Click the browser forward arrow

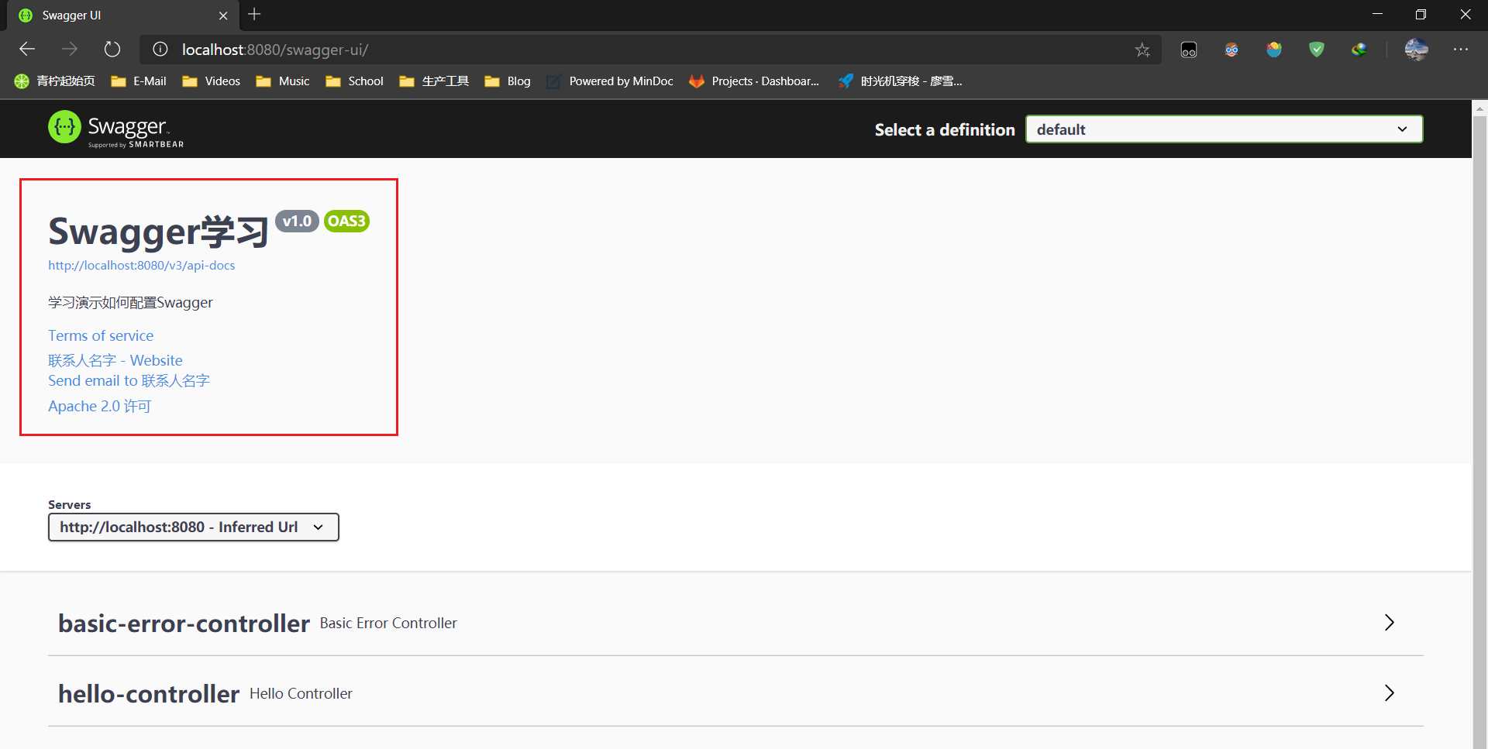tap(70, 50)
